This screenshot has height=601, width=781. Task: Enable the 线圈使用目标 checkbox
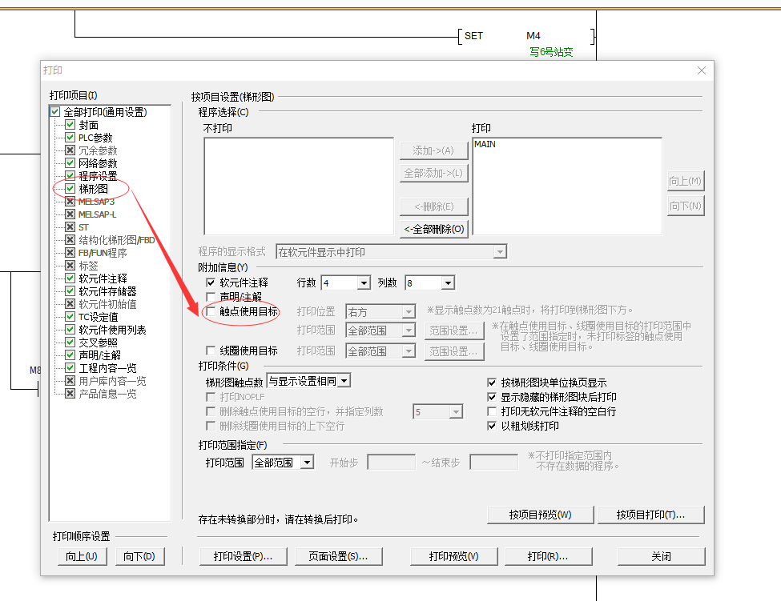(x=211, y=351)
